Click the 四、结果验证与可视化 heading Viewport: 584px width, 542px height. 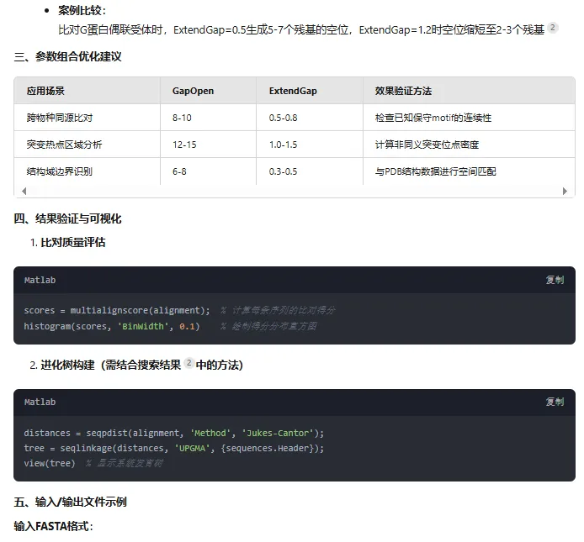pyautogui.click(x=67, y=218)
